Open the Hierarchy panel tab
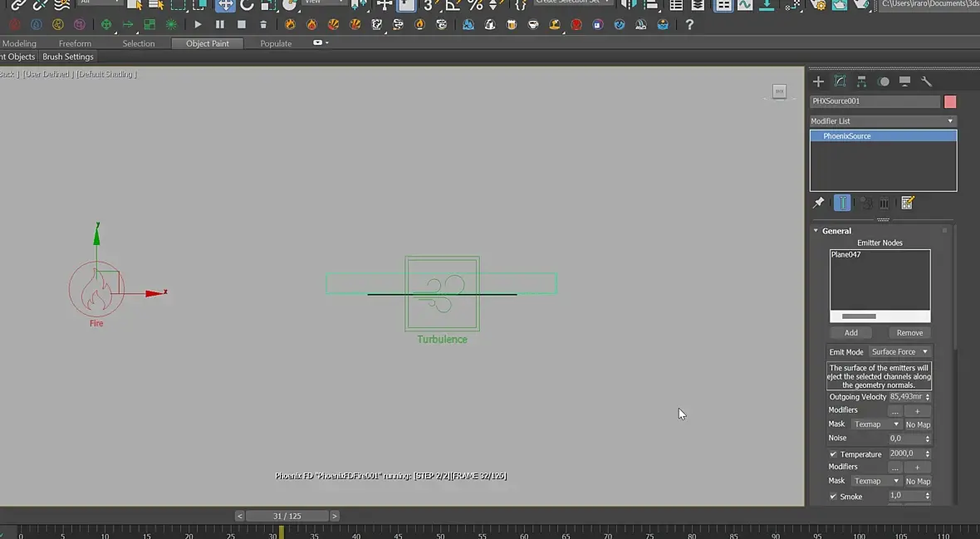This screenshot has height=539, width=980. 862,81
